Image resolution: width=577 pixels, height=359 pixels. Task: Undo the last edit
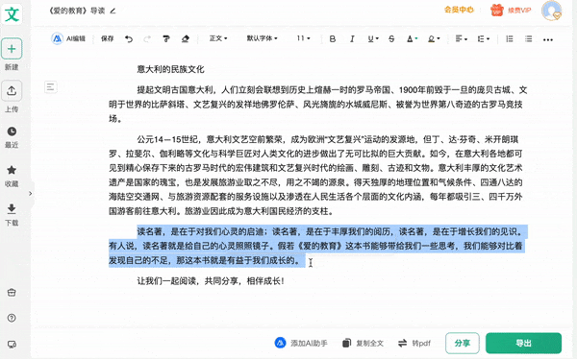point(129,38)
